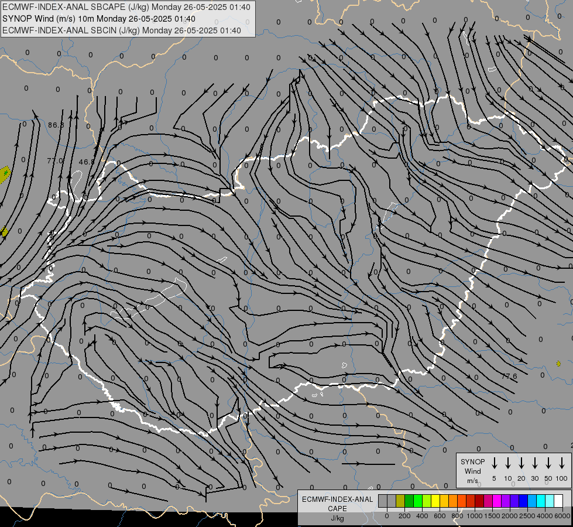Click the SBCIN title line in header
This screenshot has width=573, height=527.
122,30
